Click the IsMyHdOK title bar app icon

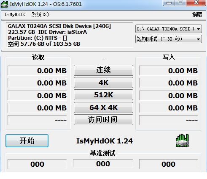5,4
